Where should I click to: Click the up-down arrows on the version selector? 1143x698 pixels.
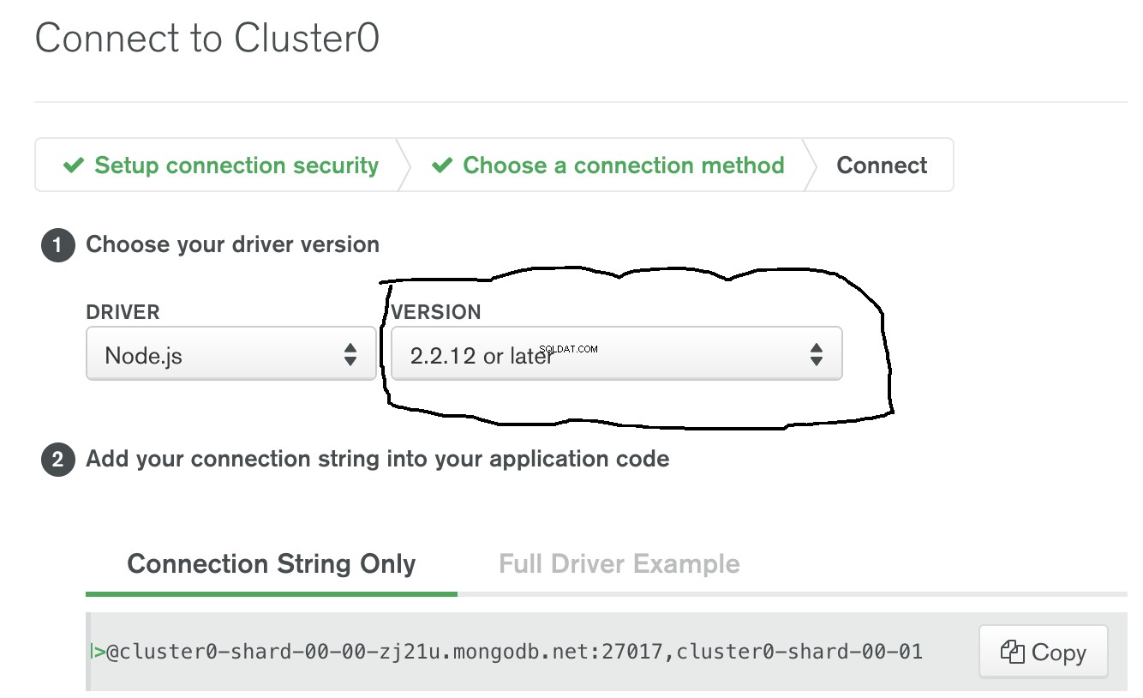click(x=816, y=354)
